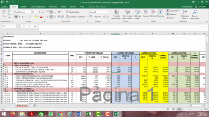This screenshot has height=117, width=209.
Task: Toggle Italic (K) formatting
Action: [x=19, y=17]
